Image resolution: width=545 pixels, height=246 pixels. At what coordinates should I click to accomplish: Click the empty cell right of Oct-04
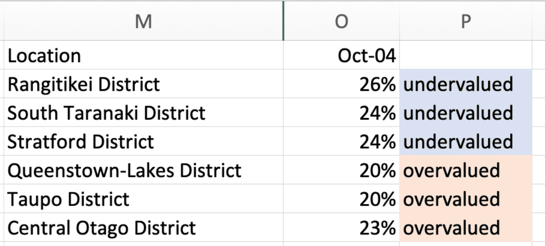pyautogui.click(x=466, y=56)
